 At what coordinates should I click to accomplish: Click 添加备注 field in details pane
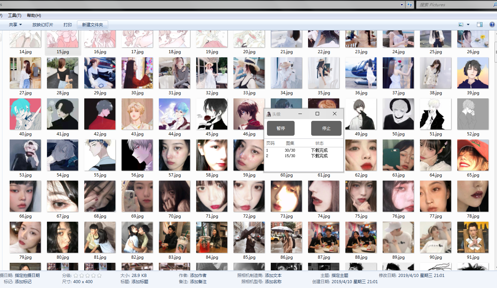(x=198, y=282)
